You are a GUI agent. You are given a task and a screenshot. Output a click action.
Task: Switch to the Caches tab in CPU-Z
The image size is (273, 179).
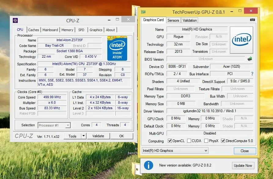tap(34, 30)
